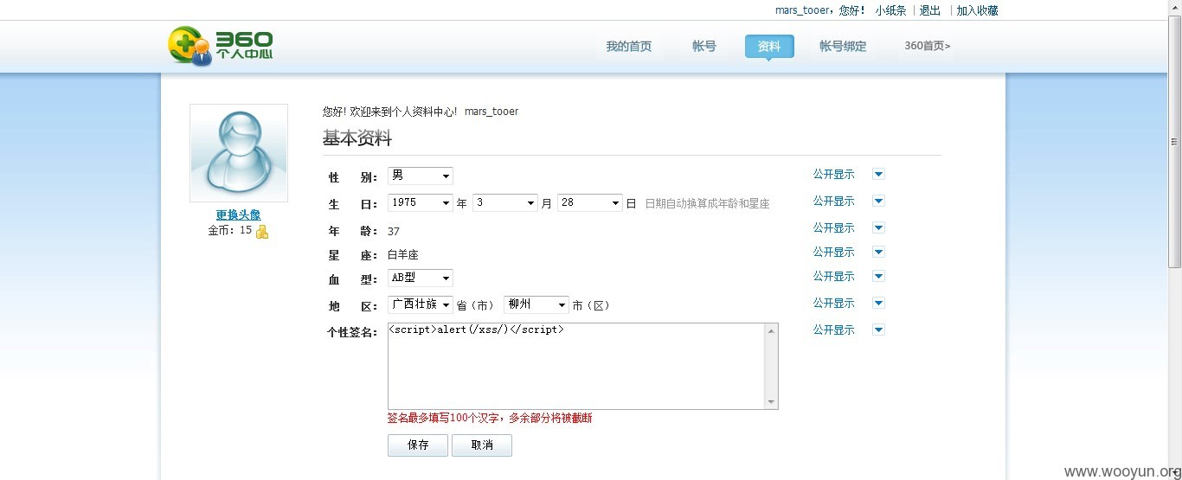This screenshot has height=480, width=1182.
Task: Switch to the 帐号 tab
Action: [704, 47]
